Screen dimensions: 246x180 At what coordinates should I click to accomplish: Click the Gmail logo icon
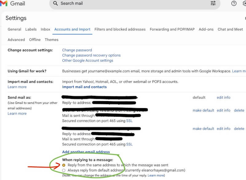click(x=4, y=3)
